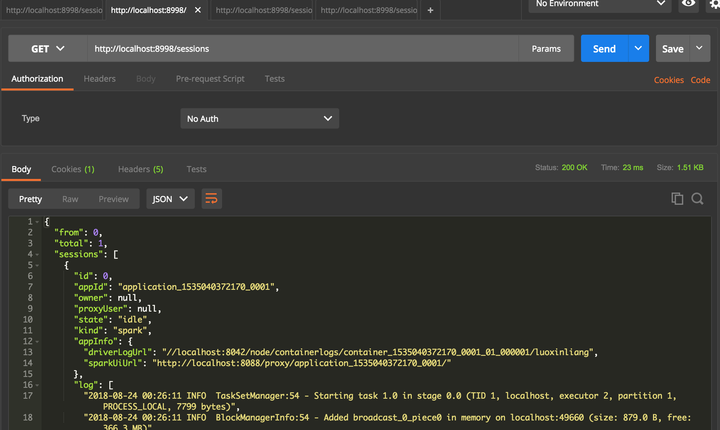720x430 pixels.
Task: Collapse the sessions array at line 4
Action: (x=37, y=254)
